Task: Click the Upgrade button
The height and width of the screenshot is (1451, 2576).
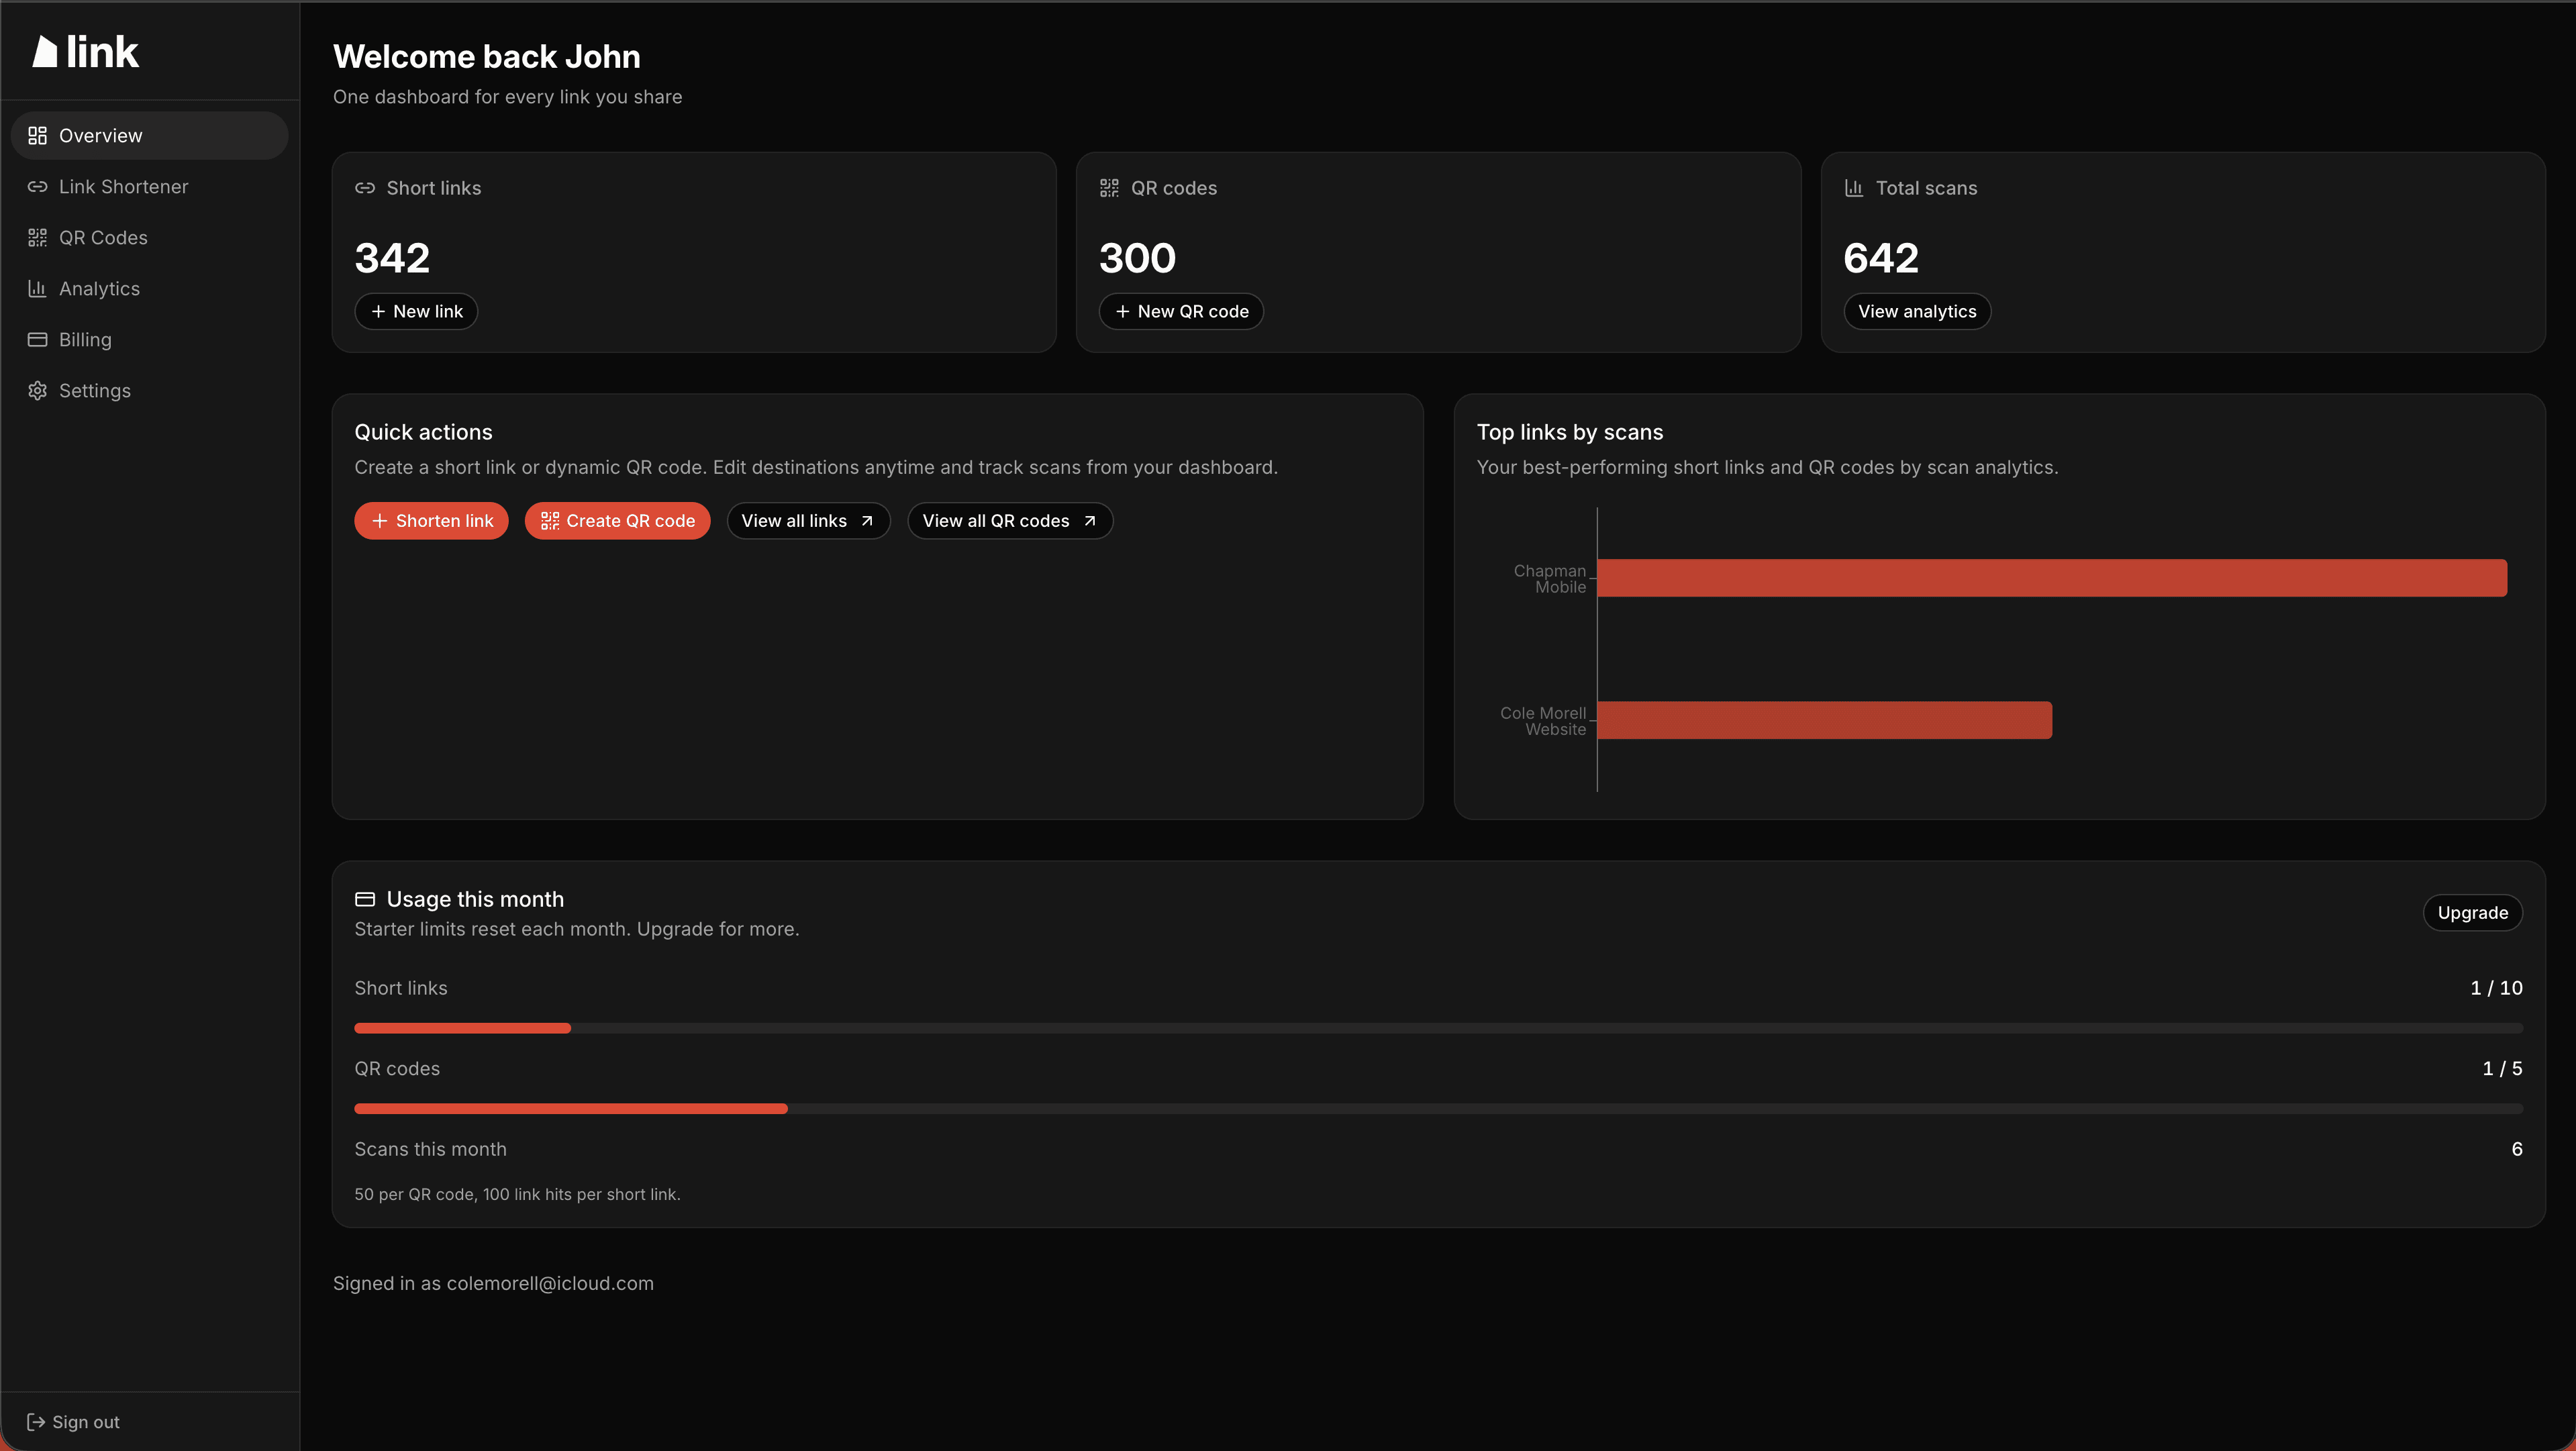Action: [2472, 912]
